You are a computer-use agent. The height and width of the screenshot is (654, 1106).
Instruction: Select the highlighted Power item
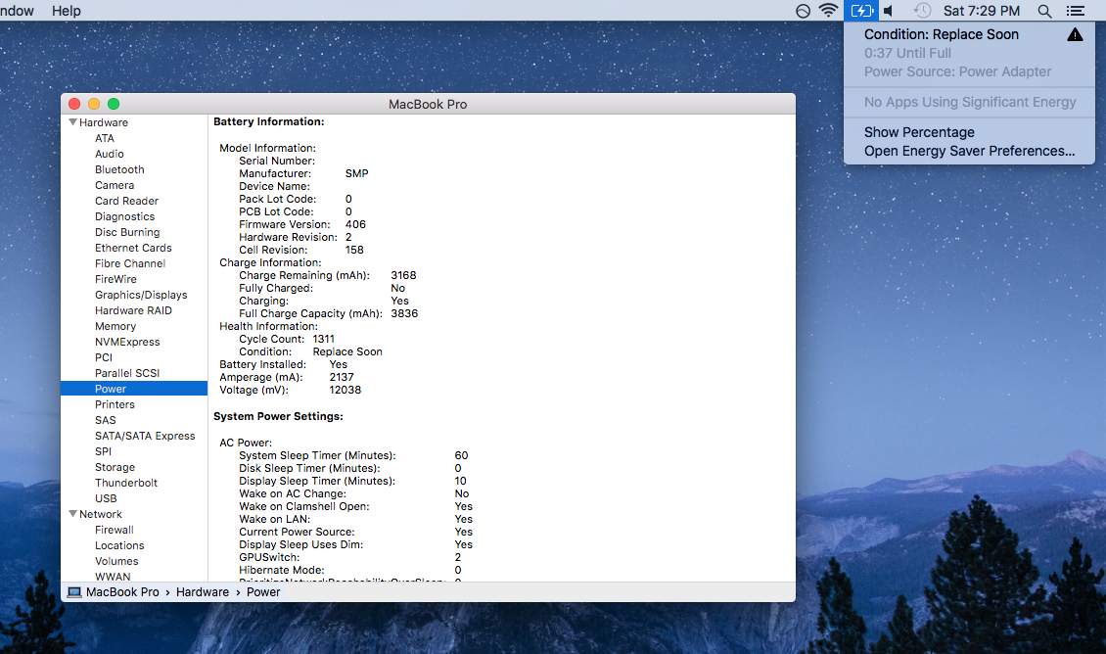tap(134, 389)
